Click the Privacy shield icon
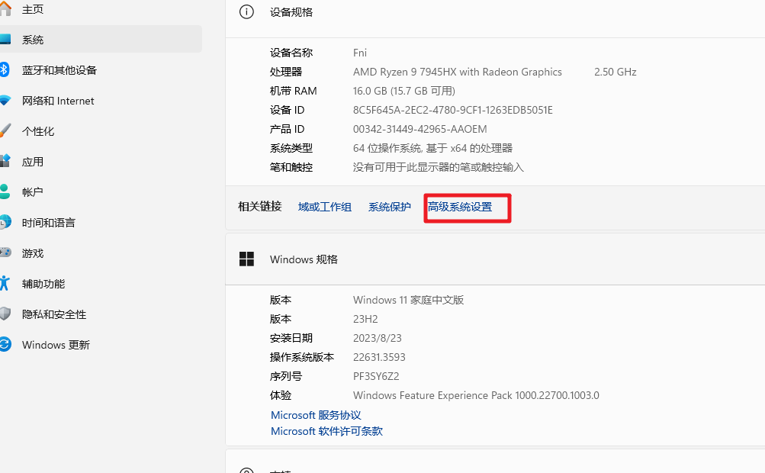Image resolution: width=765 pixels, height=473 pixels. point(5,314)
